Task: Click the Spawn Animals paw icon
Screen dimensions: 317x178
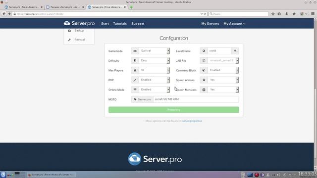Action: click(204, 80)
